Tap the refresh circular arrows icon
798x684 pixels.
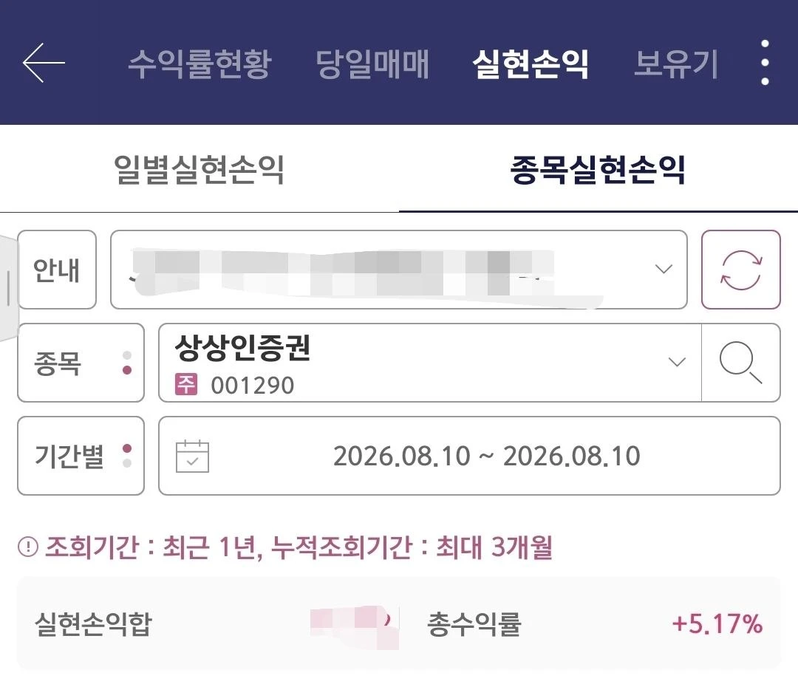click(x=740, y=270)
